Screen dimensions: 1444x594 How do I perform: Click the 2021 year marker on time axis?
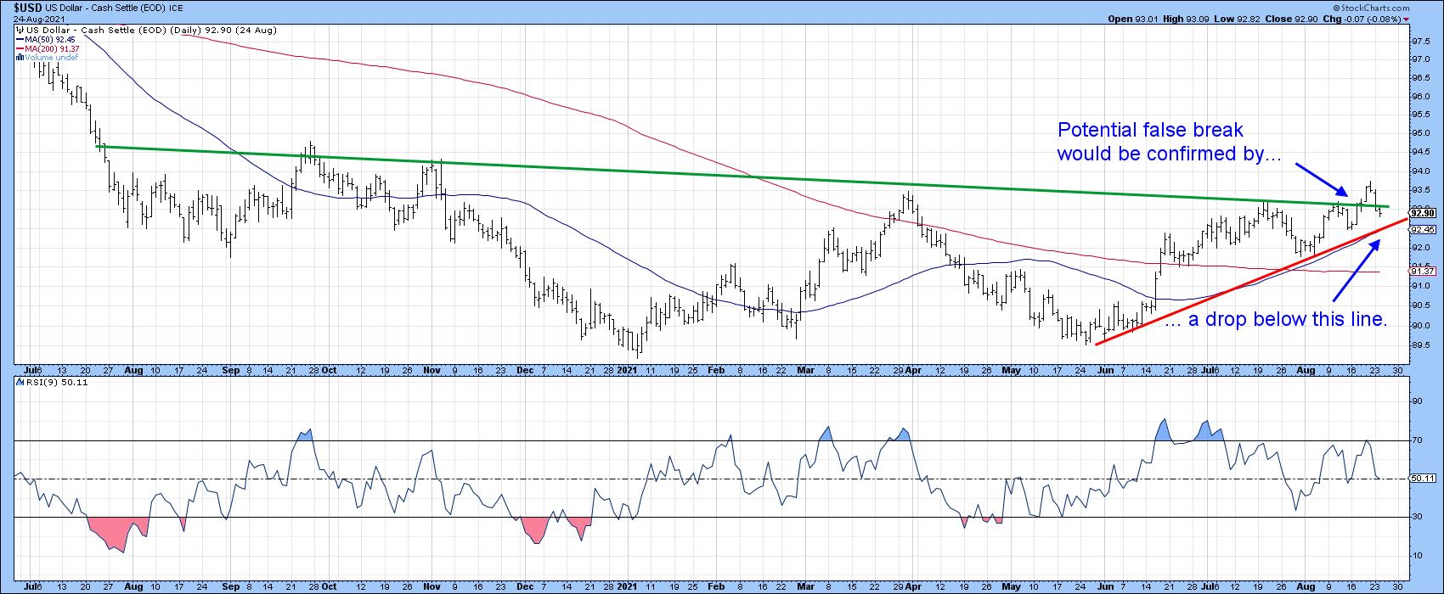coord(627,371)
